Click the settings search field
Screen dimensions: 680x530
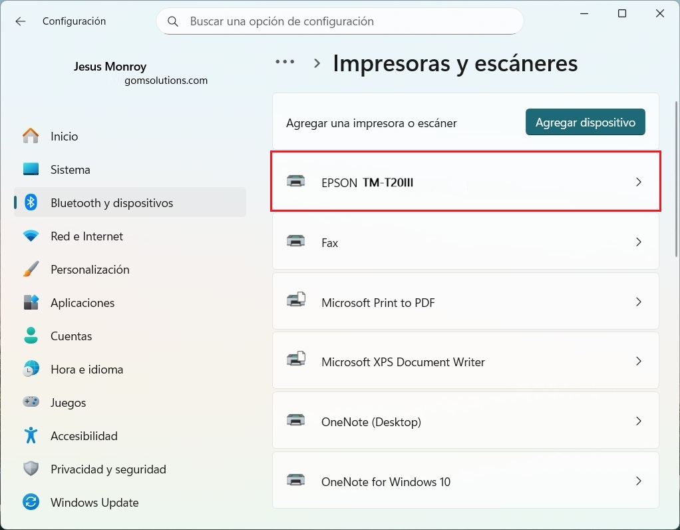point(340,21)
